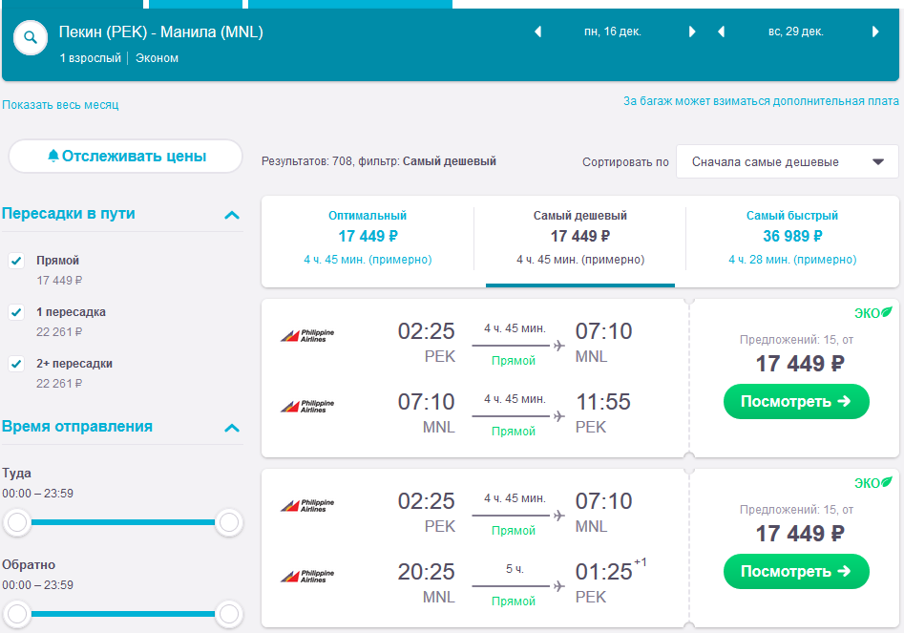Open the Сначала самые дешевые sort dropdown
This screenshot has height=633, width=904.
787,161
